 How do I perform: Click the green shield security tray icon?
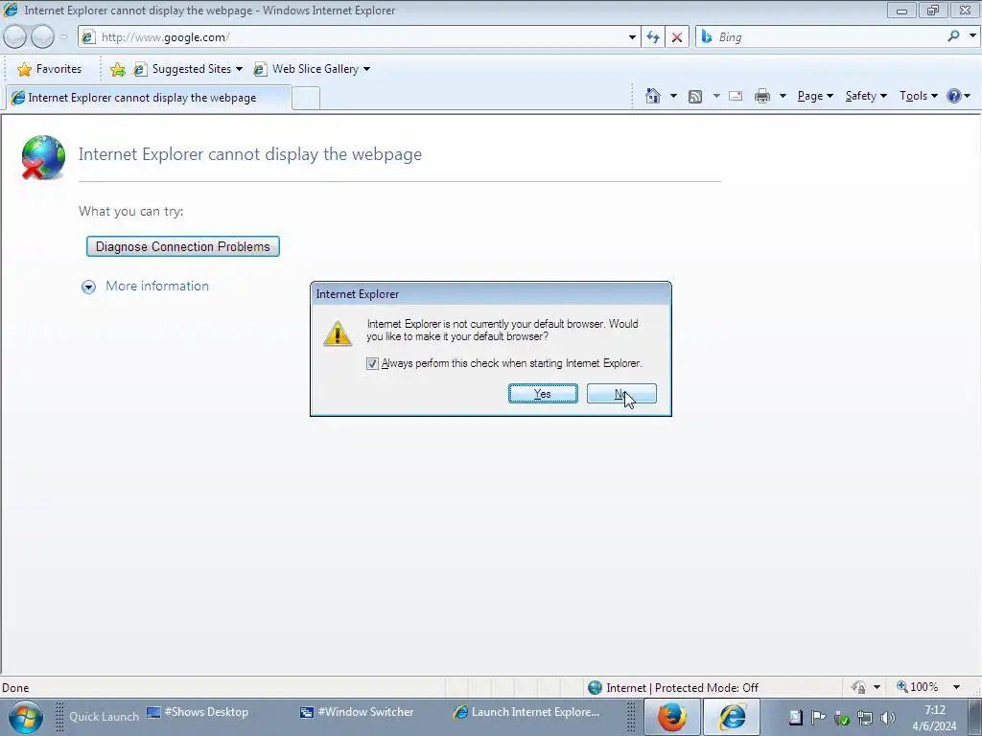[842, 719]
